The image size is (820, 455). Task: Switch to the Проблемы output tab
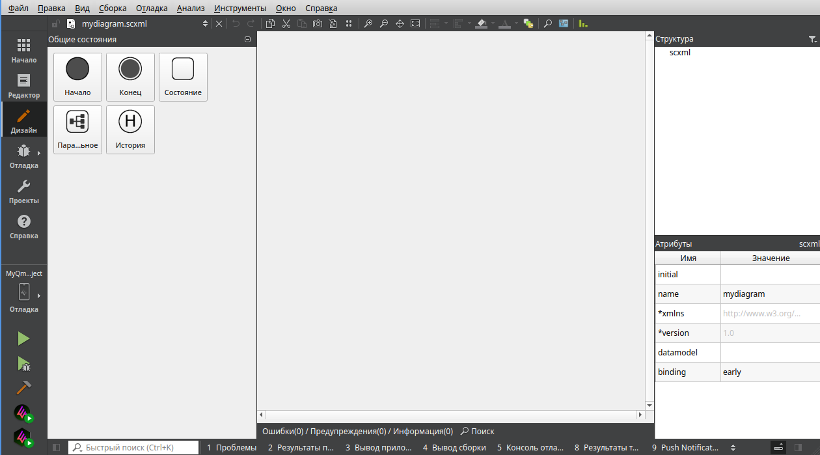click(x=232, y=448)
